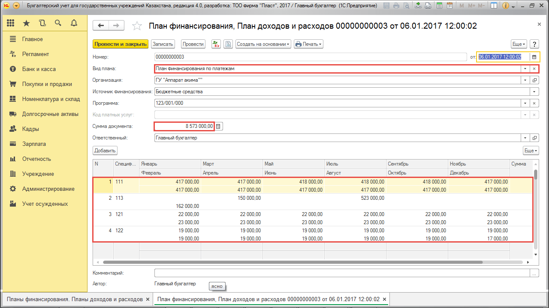Open Favorites star in left panel
This screenshot has width=549, height=308.
(x=27, y=23)
